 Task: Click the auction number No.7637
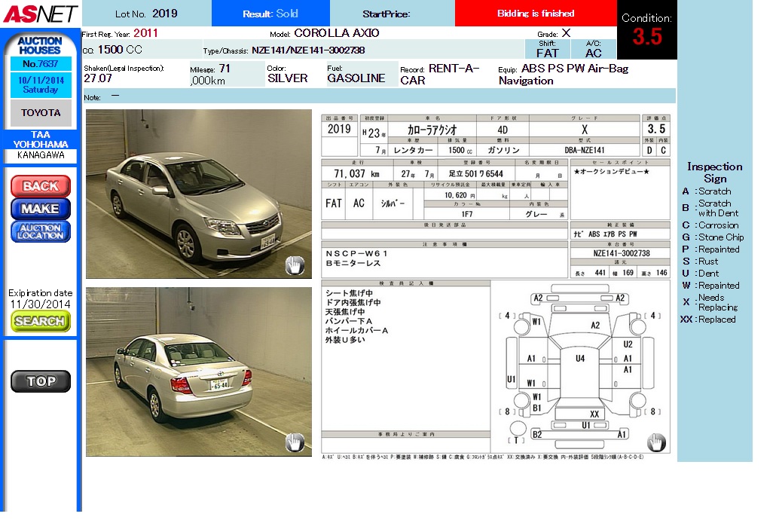[41, 64]
